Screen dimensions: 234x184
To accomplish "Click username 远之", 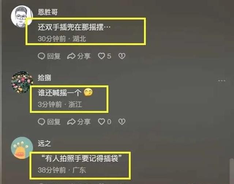I will tap(45, 143).
